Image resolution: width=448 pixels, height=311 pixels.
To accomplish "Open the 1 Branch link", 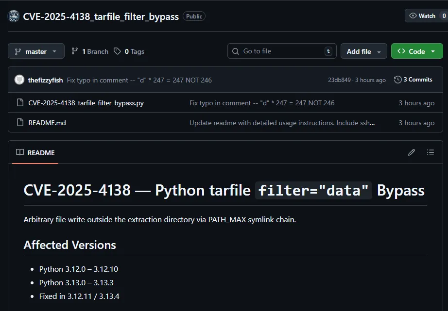I will (x=90, y=51).
